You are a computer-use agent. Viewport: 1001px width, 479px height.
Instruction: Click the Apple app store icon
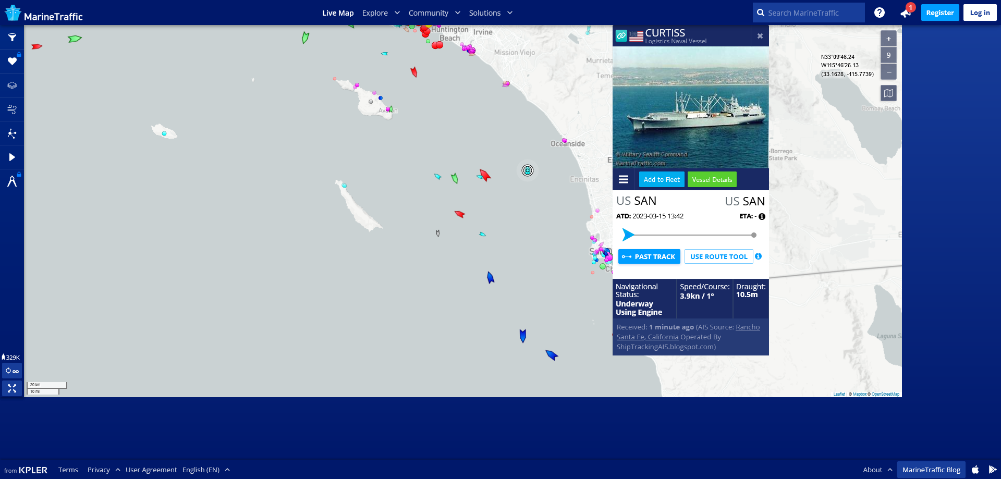tap(975, 470)
